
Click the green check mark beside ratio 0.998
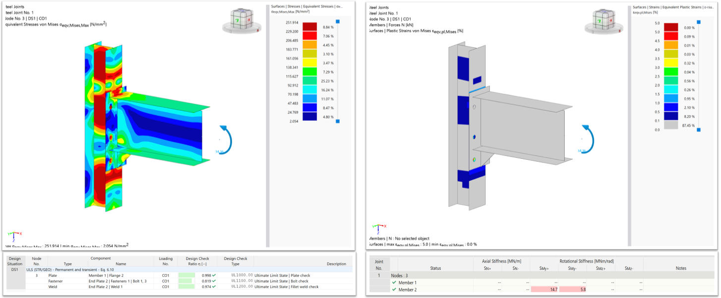tap(214, 275)
